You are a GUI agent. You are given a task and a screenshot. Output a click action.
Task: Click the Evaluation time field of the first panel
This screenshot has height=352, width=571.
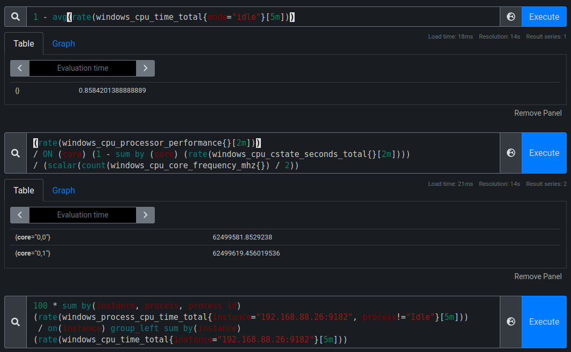pyautogui.click(x=82, y=68)
